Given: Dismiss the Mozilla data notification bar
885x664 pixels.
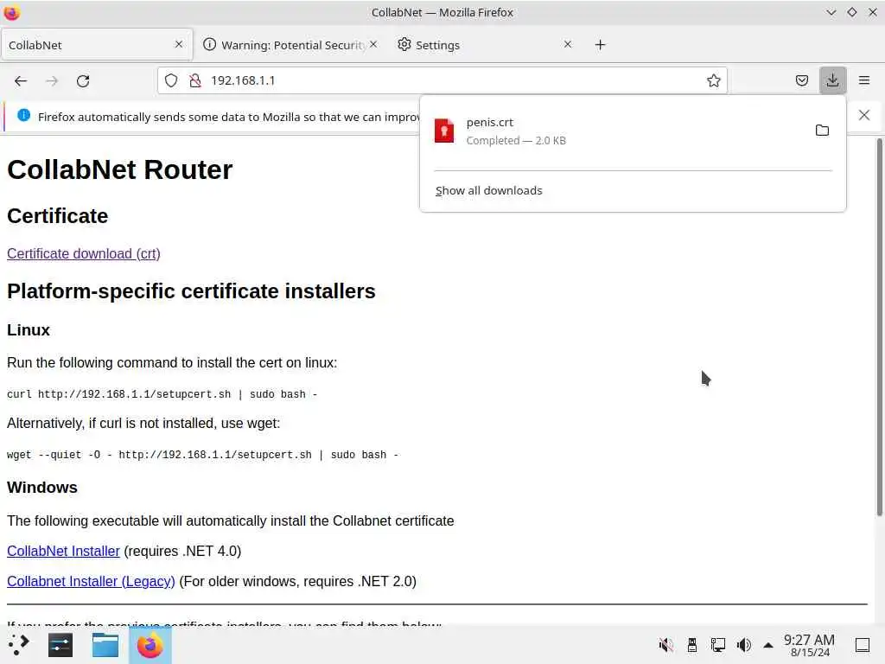Looking at the screenshot, I should tap(864, 115).
